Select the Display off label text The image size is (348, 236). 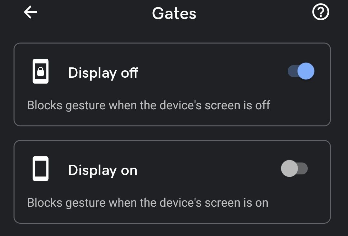103,72
